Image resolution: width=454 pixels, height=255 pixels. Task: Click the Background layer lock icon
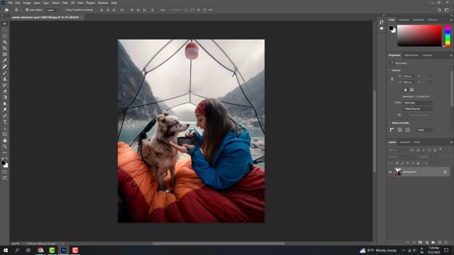tap(445, 172)
